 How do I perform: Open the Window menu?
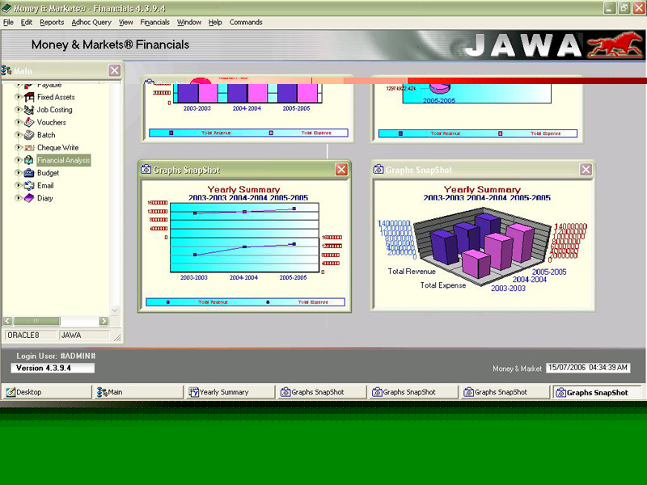pos(189,23)
